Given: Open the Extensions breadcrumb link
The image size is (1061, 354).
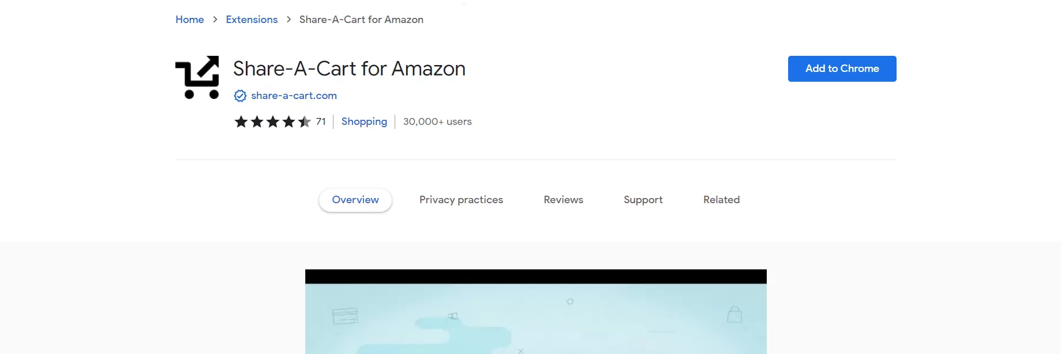Looking at the screenshot, I should point(252,19).
